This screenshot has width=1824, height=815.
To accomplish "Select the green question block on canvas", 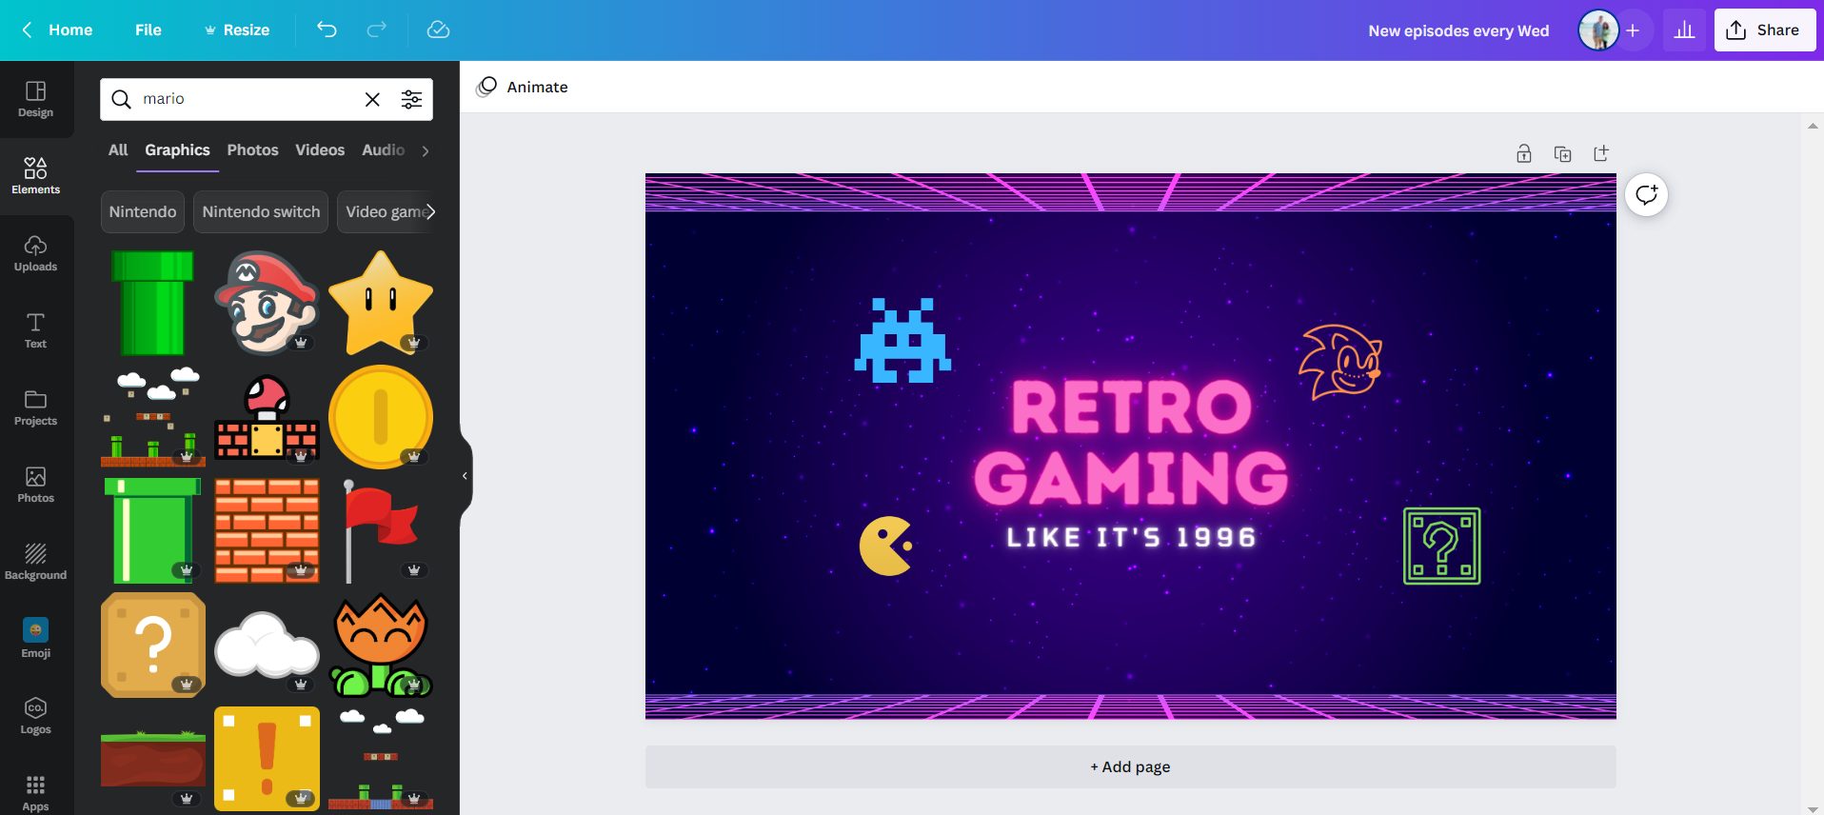I will tap(1442, 546).
